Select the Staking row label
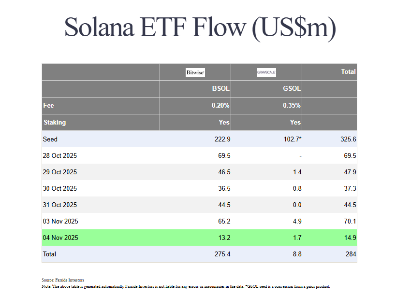 [55, 122]
